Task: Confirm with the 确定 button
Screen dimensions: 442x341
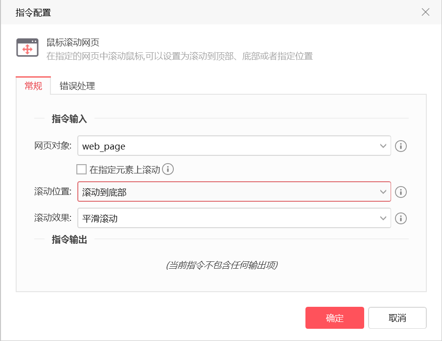Action: pos(335,318)
